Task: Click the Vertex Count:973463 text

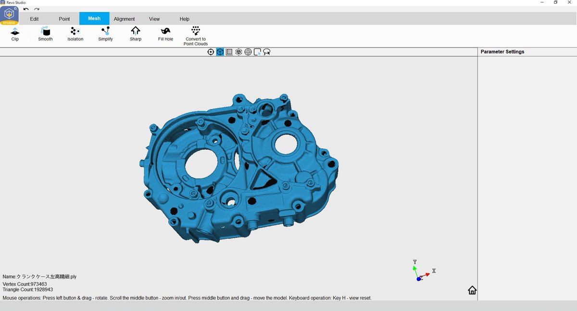Action: 25,284
